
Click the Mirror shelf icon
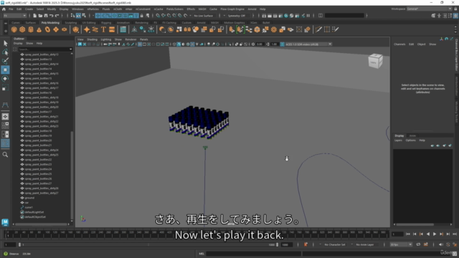click(x=187, y=29)
